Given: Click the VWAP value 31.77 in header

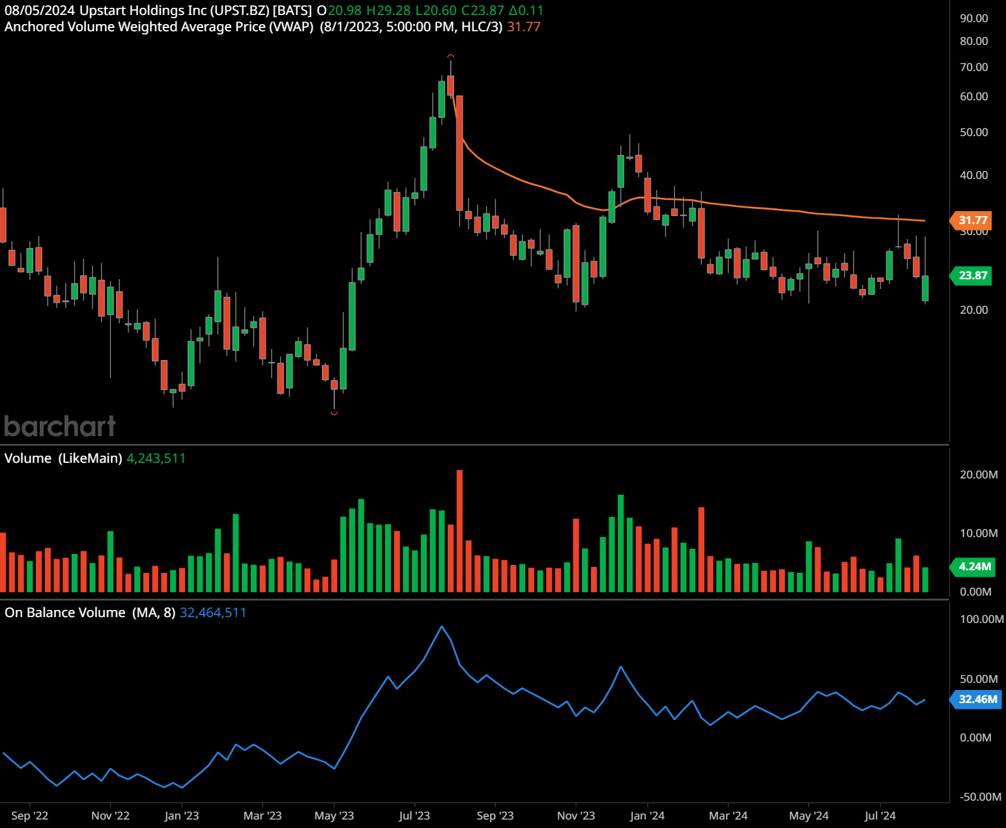Looking at the screenshot, I should click(524, 27).
